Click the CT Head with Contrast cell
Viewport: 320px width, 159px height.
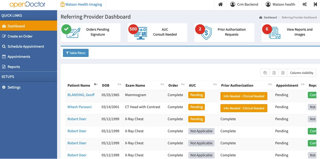click(143, 107)
